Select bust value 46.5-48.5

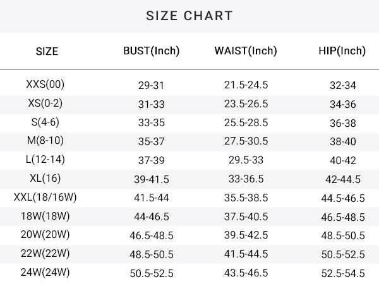coord(152,235)
